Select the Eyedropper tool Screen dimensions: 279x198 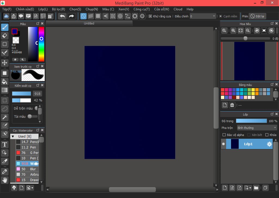coord(5,172)
